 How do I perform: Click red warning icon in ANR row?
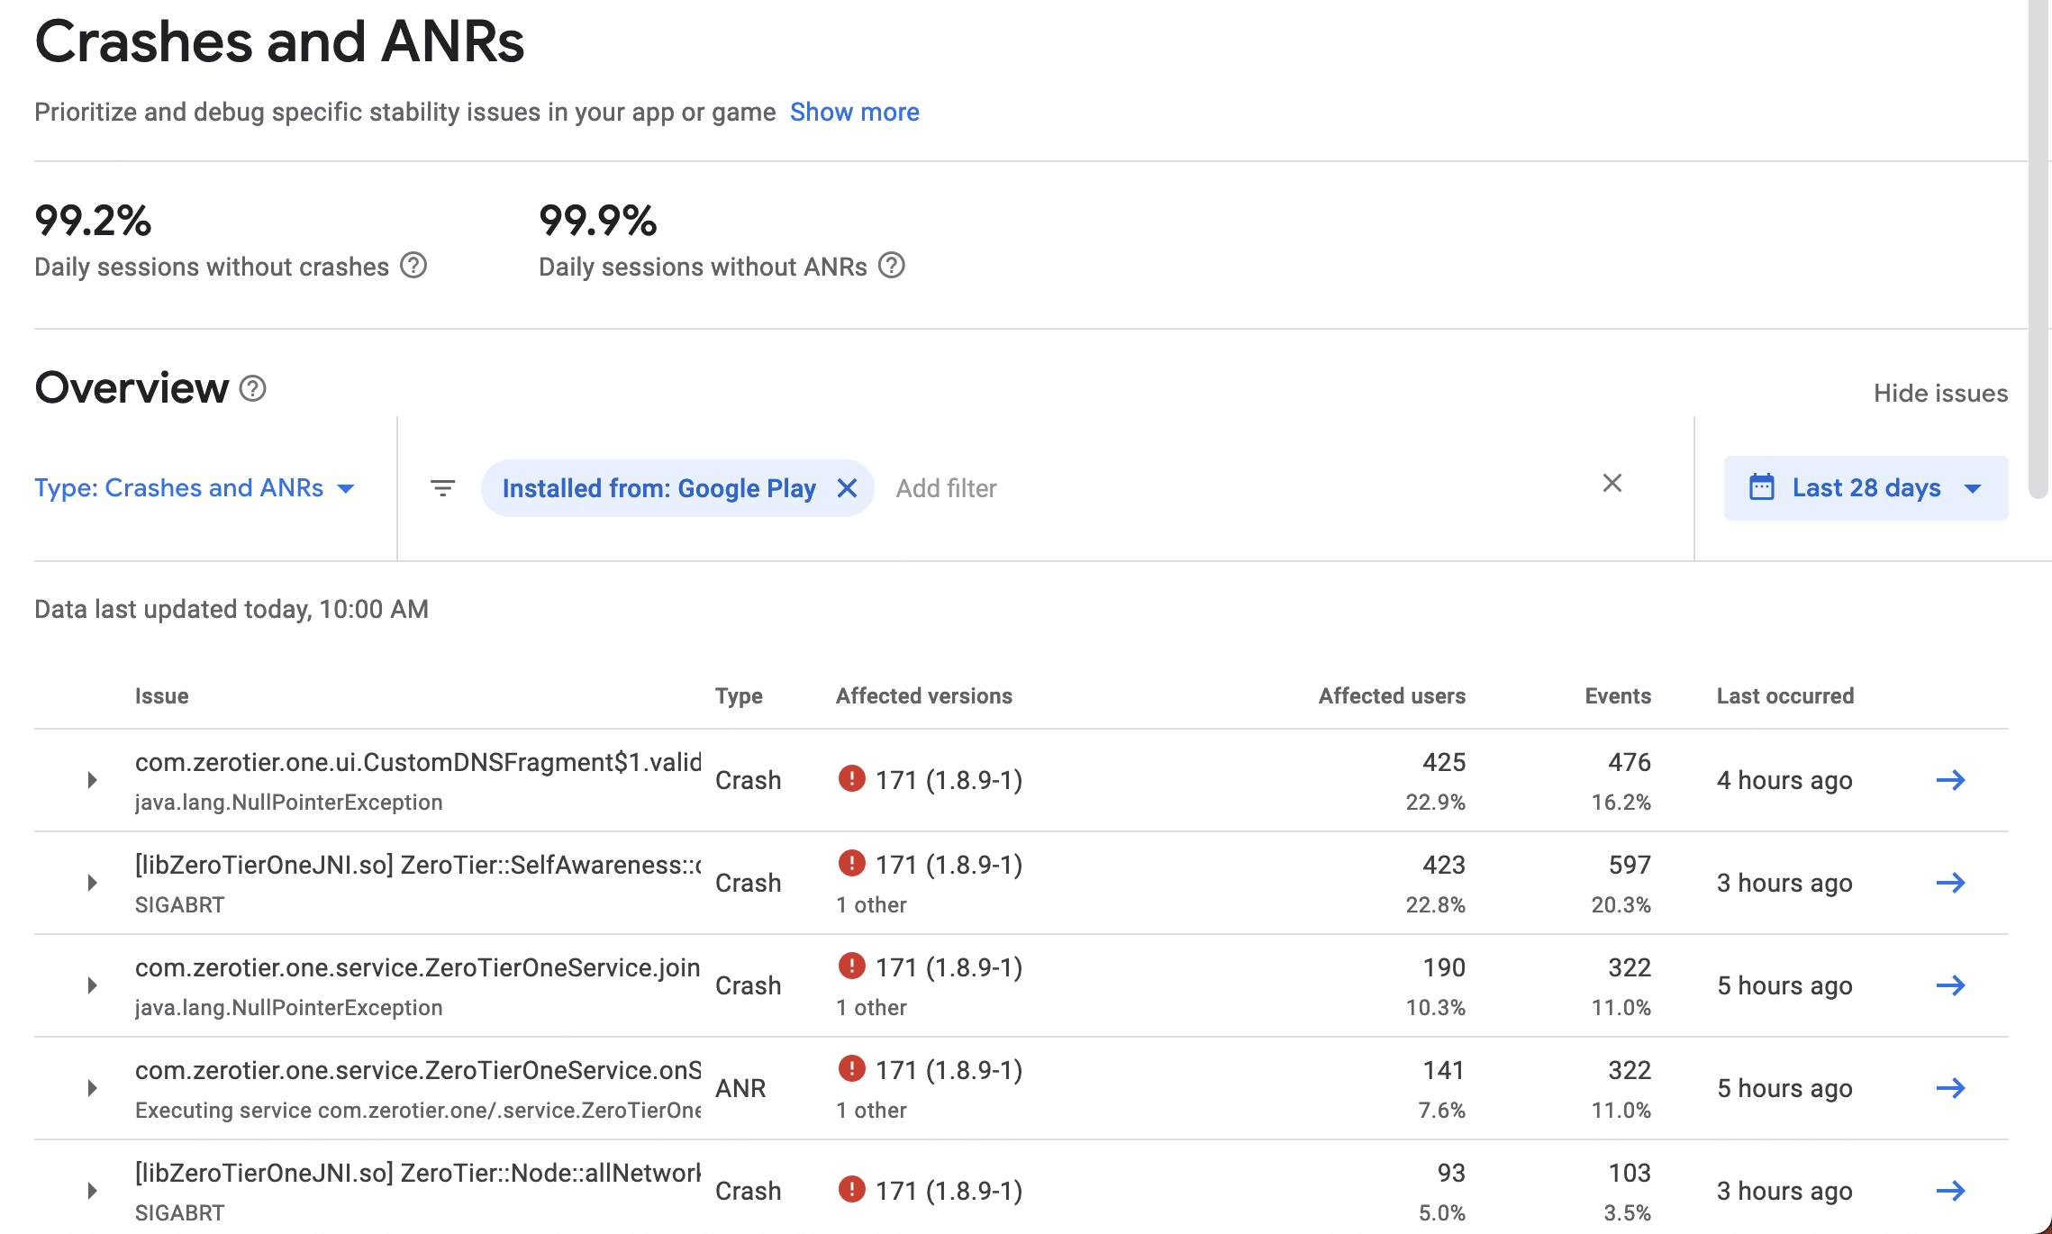tap(851, 1068)
